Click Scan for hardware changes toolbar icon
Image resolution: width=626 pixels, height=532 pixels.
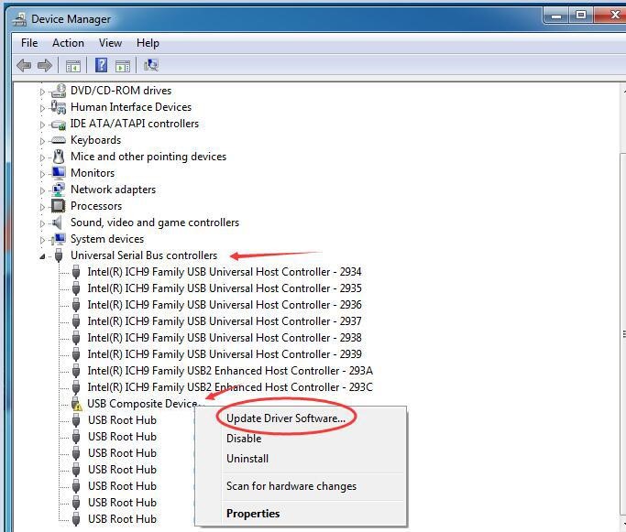click(151, 65)
